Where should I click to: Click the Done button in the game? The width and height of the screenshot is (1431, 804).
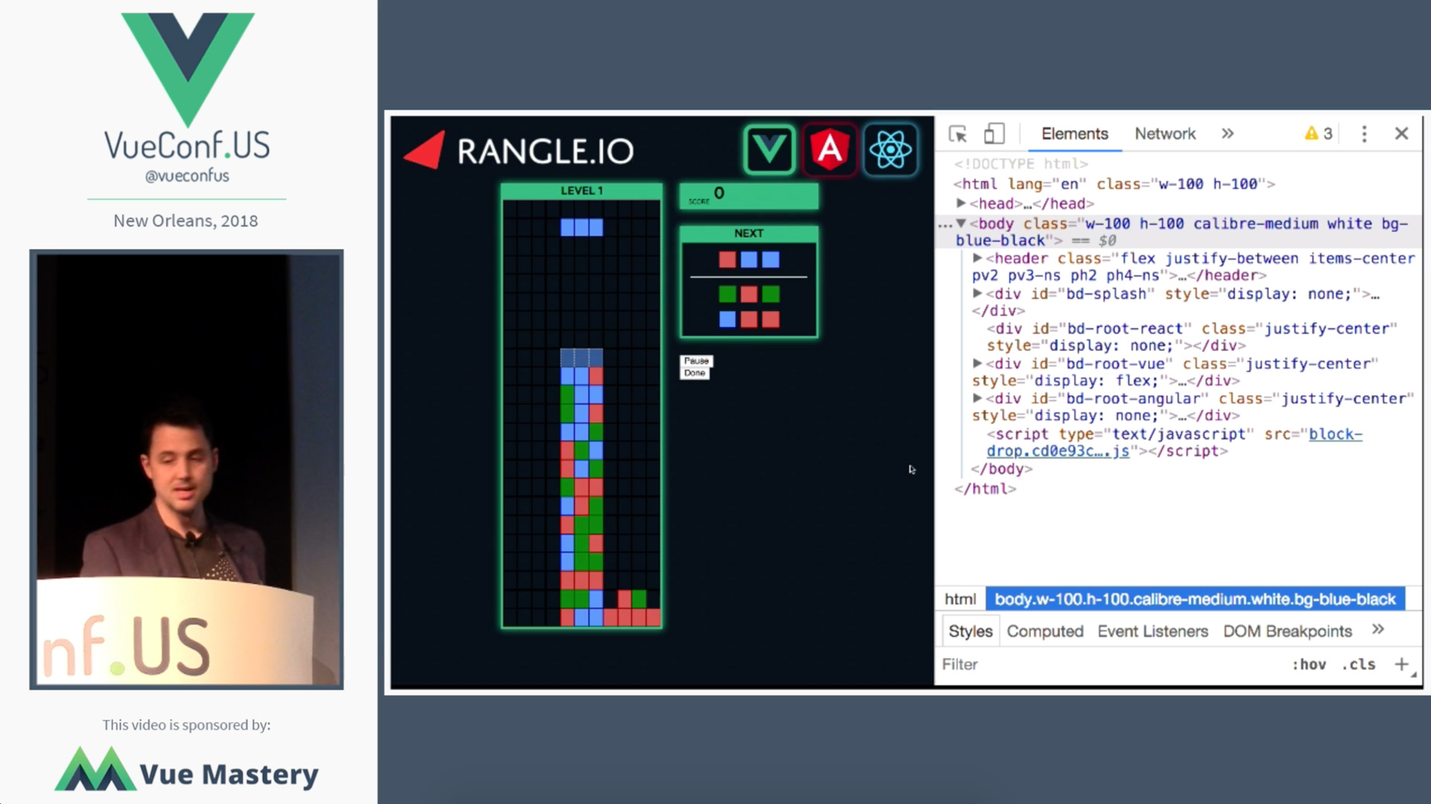(694, 373)
